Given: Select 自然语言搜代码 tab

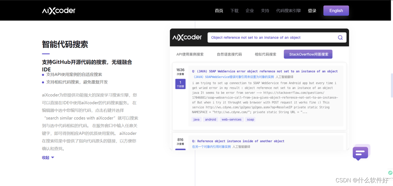Looking at the screenshot, I should click(x=229, y=54).
